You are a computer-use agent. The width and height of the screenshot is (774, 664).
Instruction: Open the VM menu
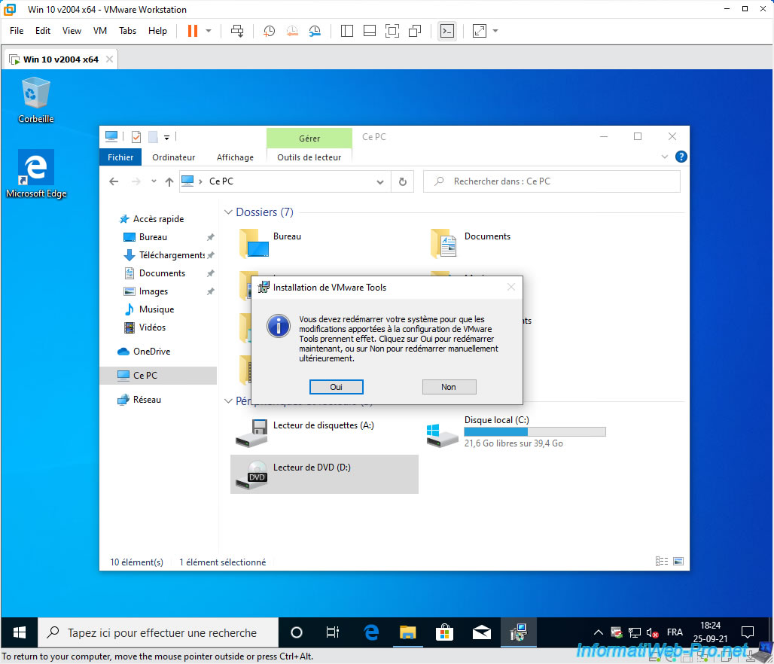pos(99,31)
